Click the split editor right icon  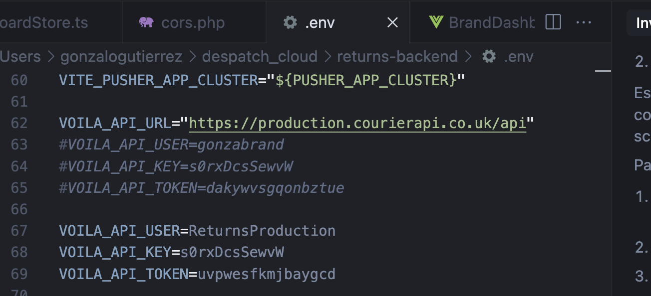coord(553,22)
